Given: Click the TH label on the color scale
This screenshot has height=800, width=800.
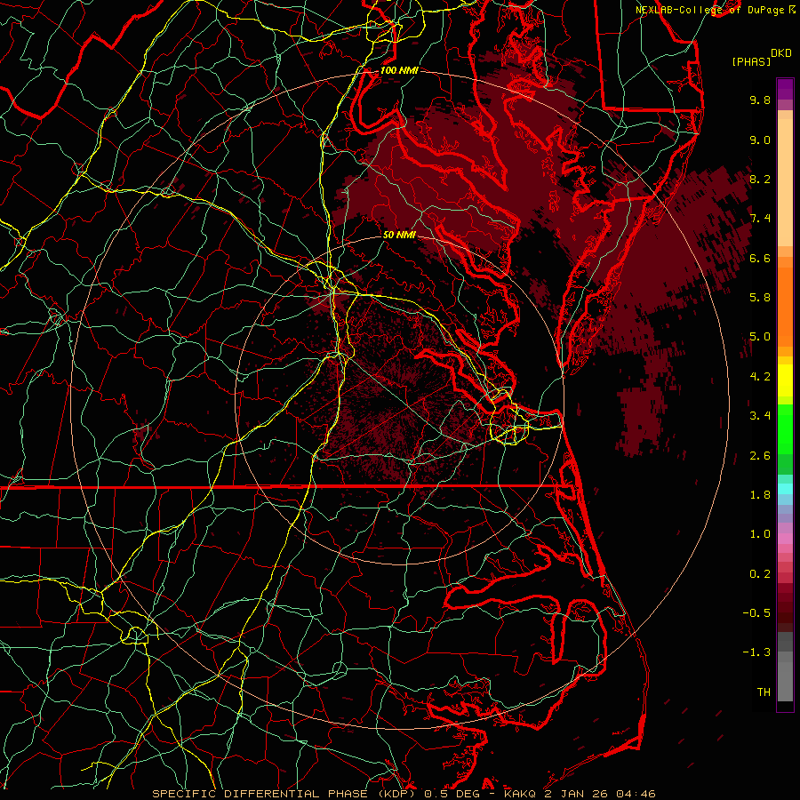Looking at the screenshot, I should [764, 692].
